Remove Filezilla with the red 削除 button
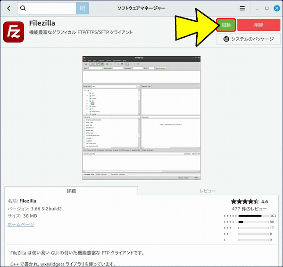This screenshot has width=283, height=267. pos(258,25)
